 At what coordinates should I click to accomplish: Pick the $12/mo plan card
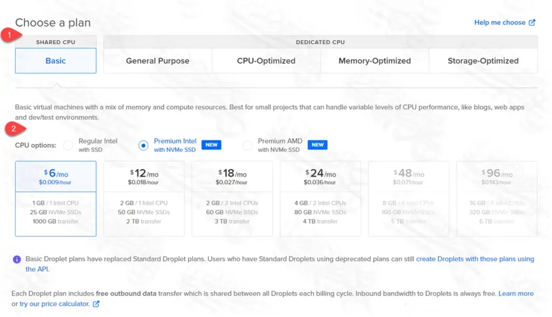144,198
